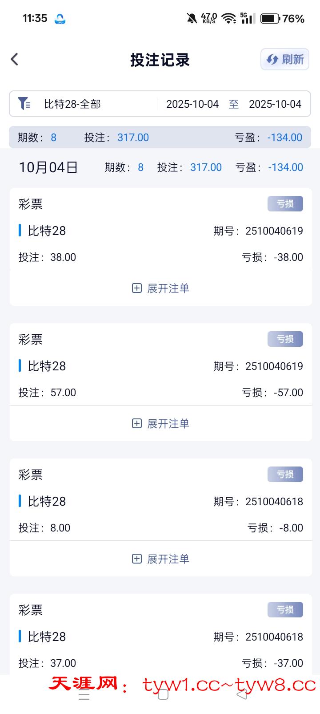
Task: Tap the muted bell status icon
Action: click(192, 18)
